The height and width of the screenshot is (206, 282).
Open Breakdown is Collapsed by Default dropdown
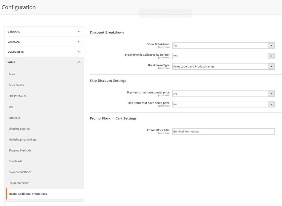223,56
